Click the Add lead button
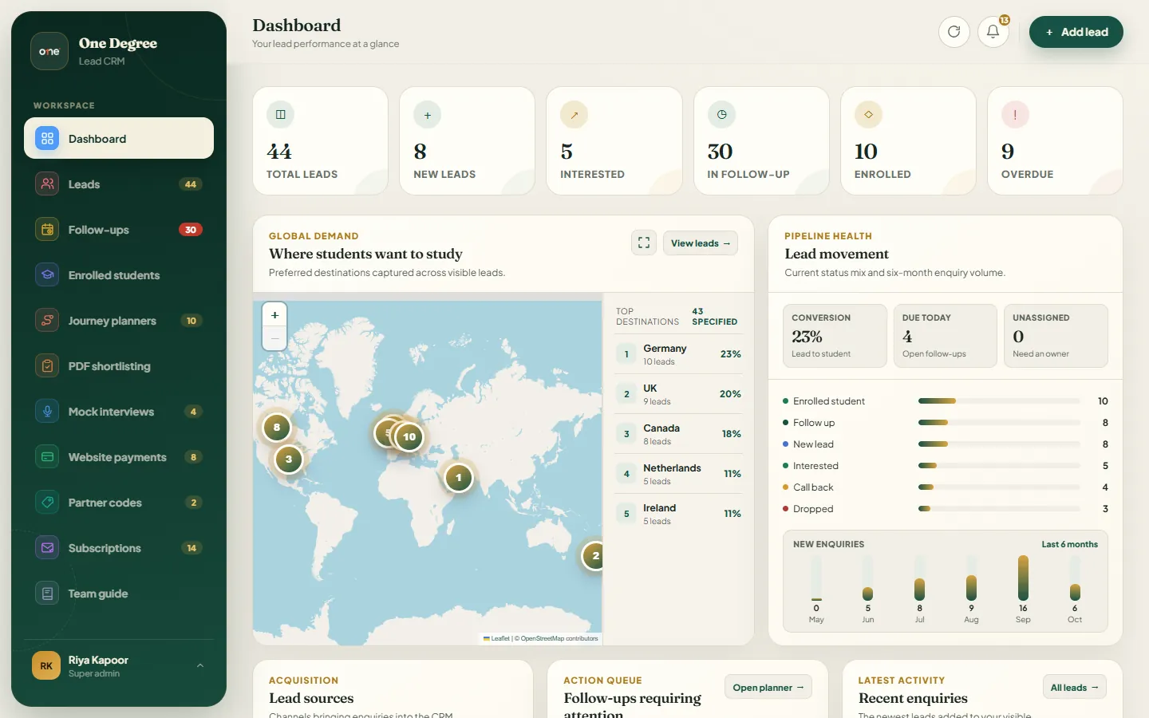 click(1076, 32)
